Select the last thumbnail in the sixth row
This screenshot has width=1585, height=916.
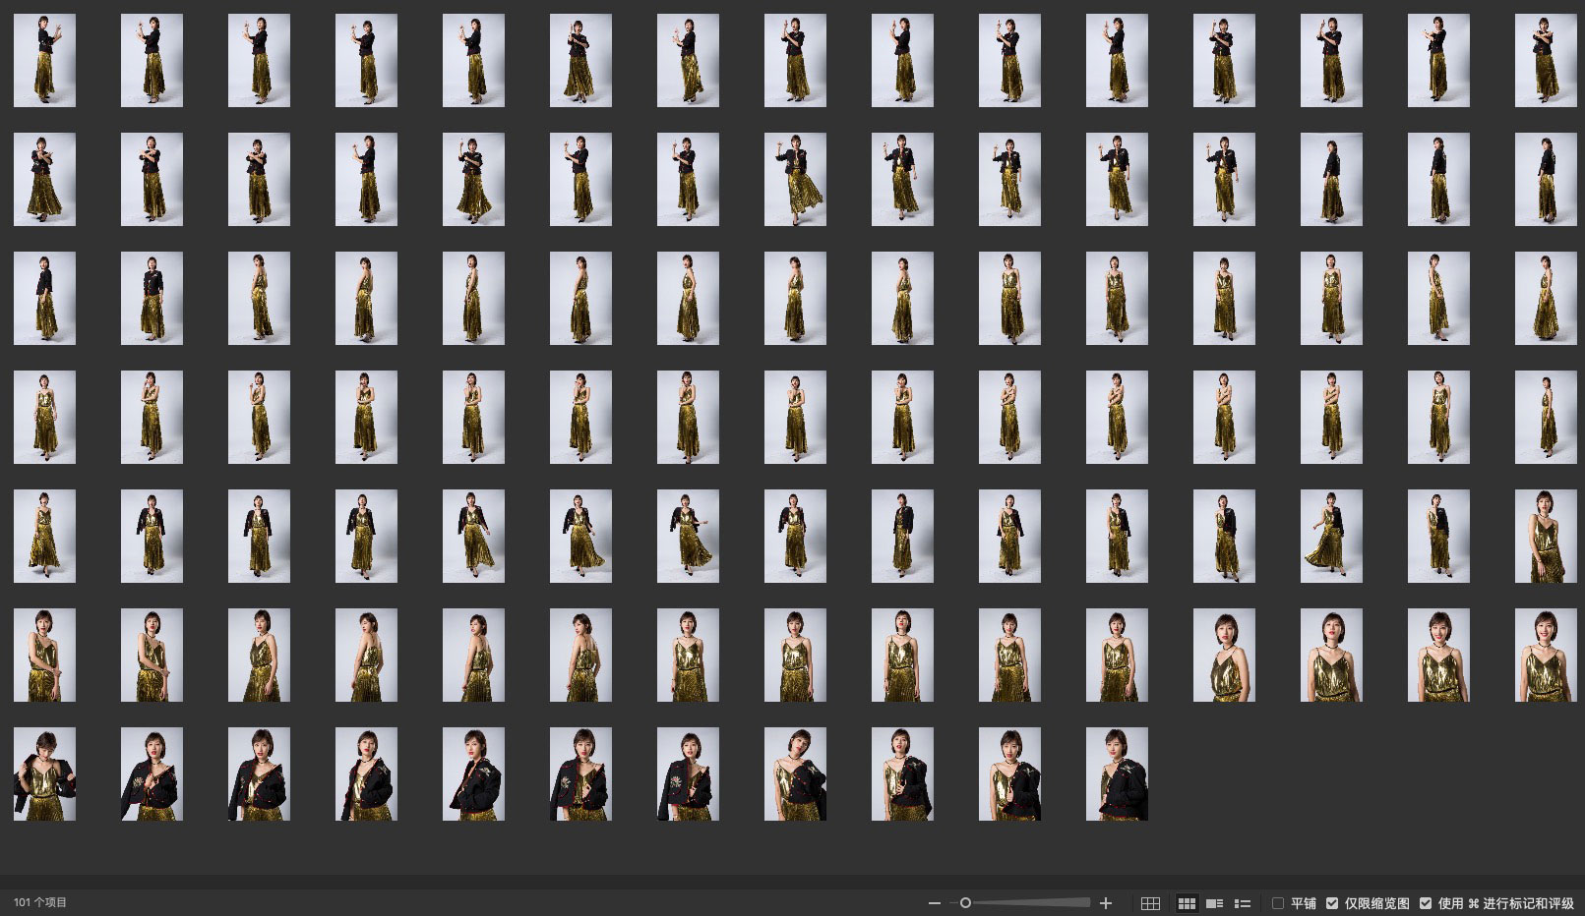1546,655
